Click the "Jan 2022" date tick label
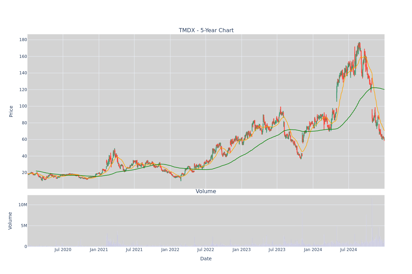The width and height of the screenshot is (412, 274). pos(170,250)
